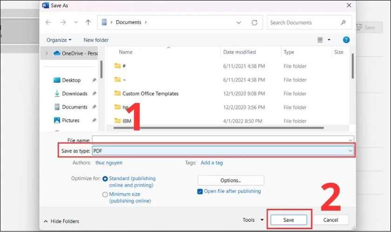
Task: Click the navigation pane vertical scrollbar
Action: [x=101, y=70]
